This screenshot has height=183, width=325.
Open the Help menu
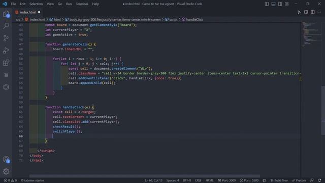click(x=95, y=4)
